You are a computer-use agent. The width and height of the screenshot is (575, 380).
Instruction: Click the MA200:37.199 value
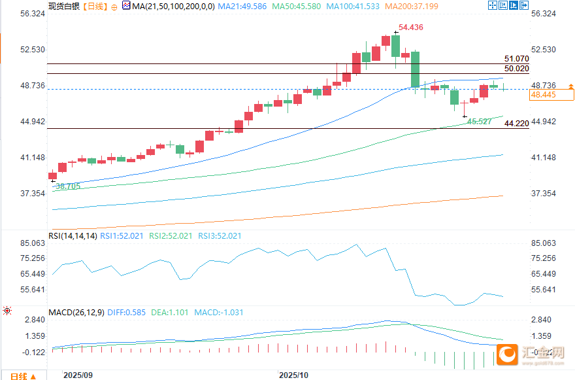tap(412, 7)
